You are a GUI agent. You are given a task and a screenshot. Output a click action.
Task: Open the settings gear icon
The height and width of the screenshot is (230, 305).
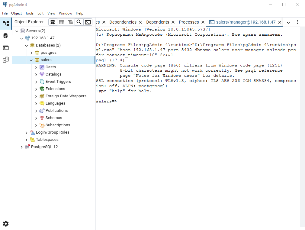[6, 224]
